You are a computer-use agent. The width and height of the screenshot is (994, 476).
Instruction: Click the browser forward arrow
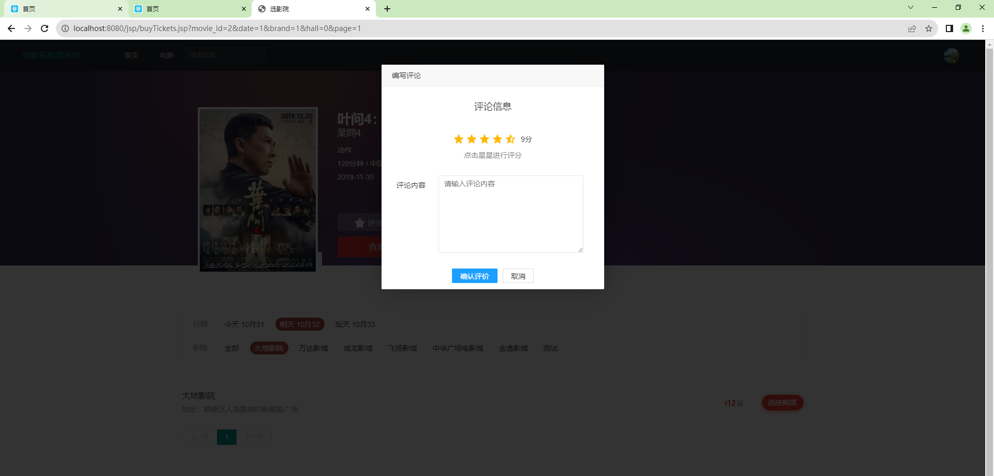tap(28, 28)
